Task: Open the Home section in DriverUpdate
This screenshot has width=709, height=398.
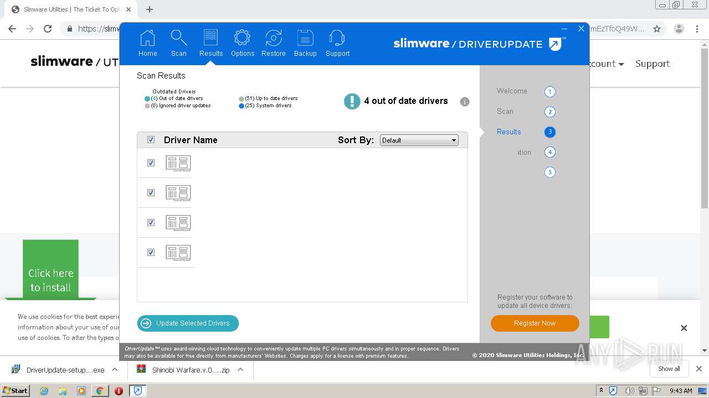Action: pyautogui.click(x=147, y=44)
